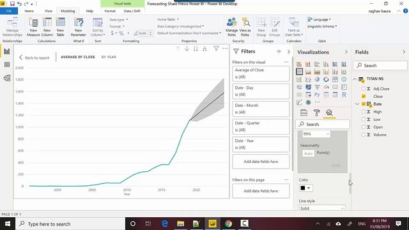The image size is (409, 230).
Task: Open the Line style Solid dropdown
Action: click(322, 208)
